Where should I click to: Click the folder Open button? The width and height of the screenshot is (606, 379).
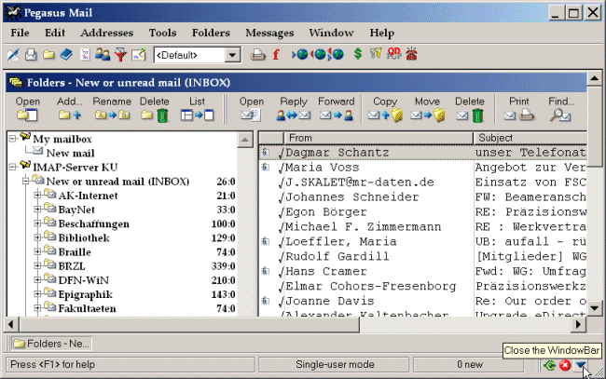pos(27,109)
